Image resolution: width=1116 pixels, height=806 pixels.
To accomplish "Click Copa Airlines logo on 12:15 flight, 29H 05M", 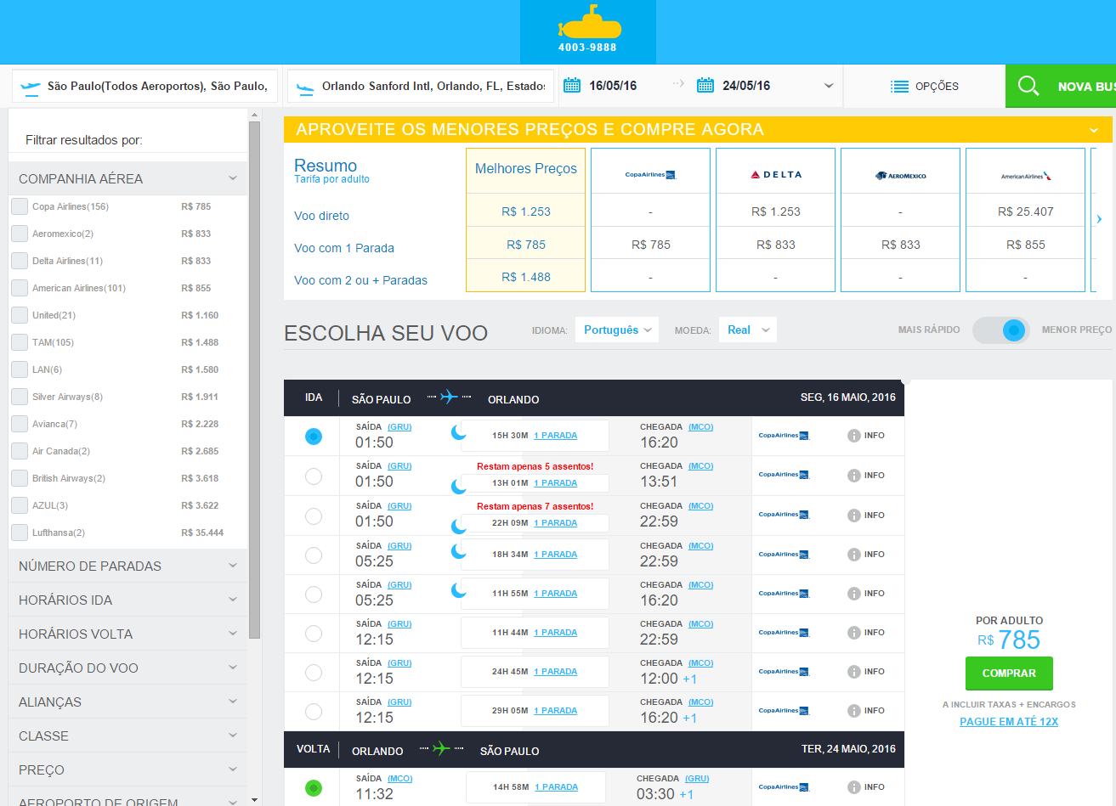I will click(x=784, y=711).
